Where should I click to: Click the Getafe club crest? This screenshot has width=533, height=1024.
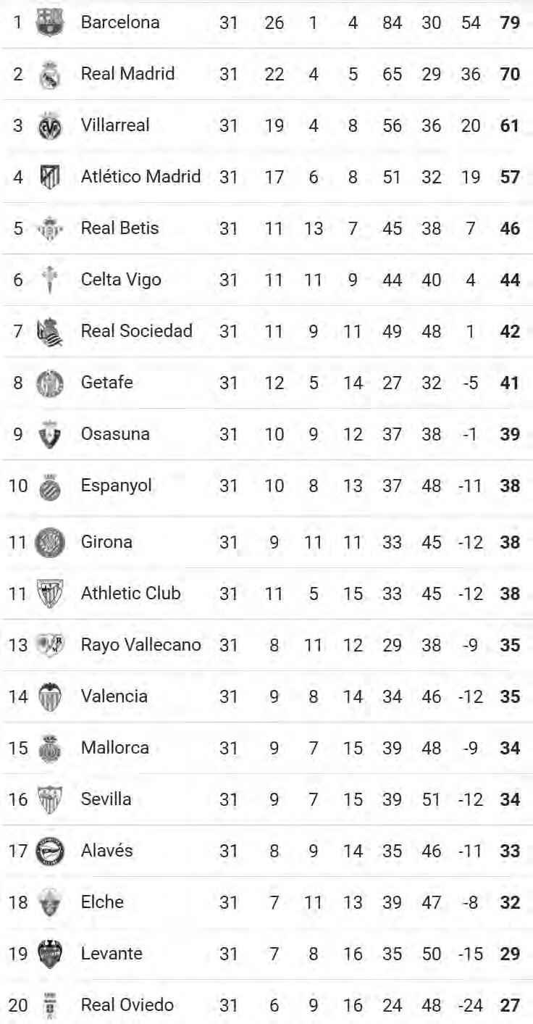pyautogui.click(x=50, y=383)
